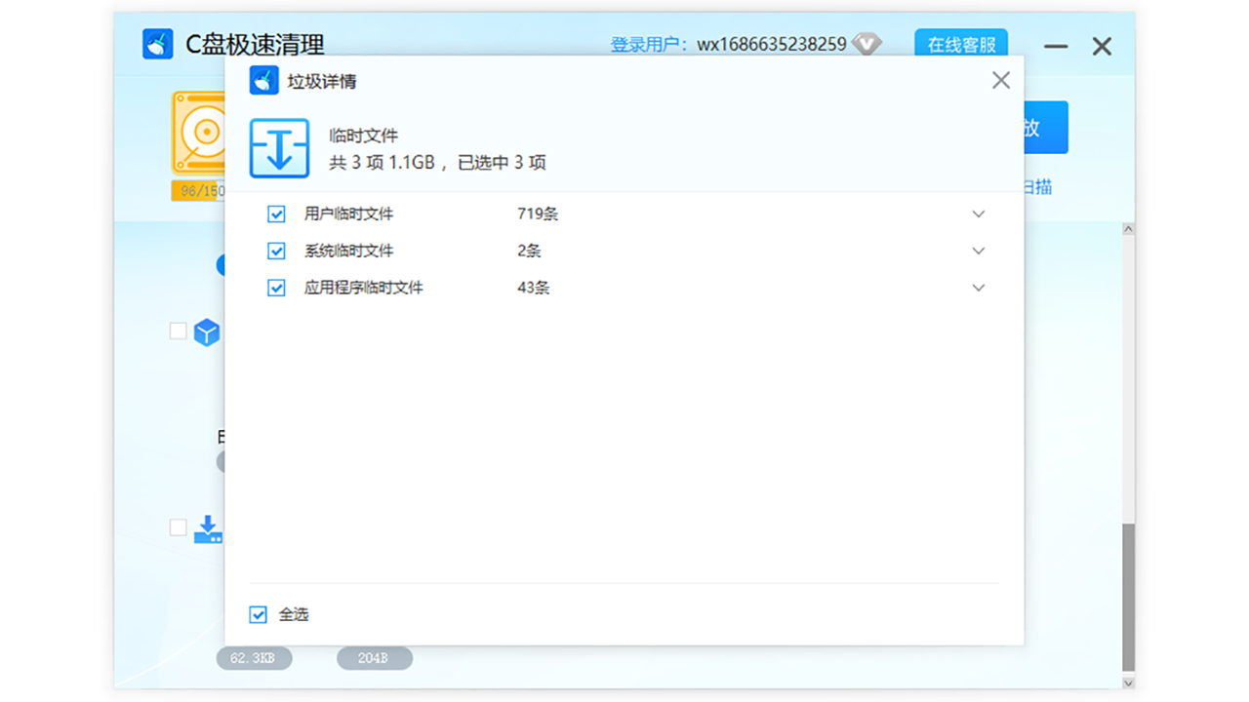The image size is (1249, 702).
Task: Toggle the 全选 select-all checkbox
Action: pyautogui.click(x=258, y=614)
